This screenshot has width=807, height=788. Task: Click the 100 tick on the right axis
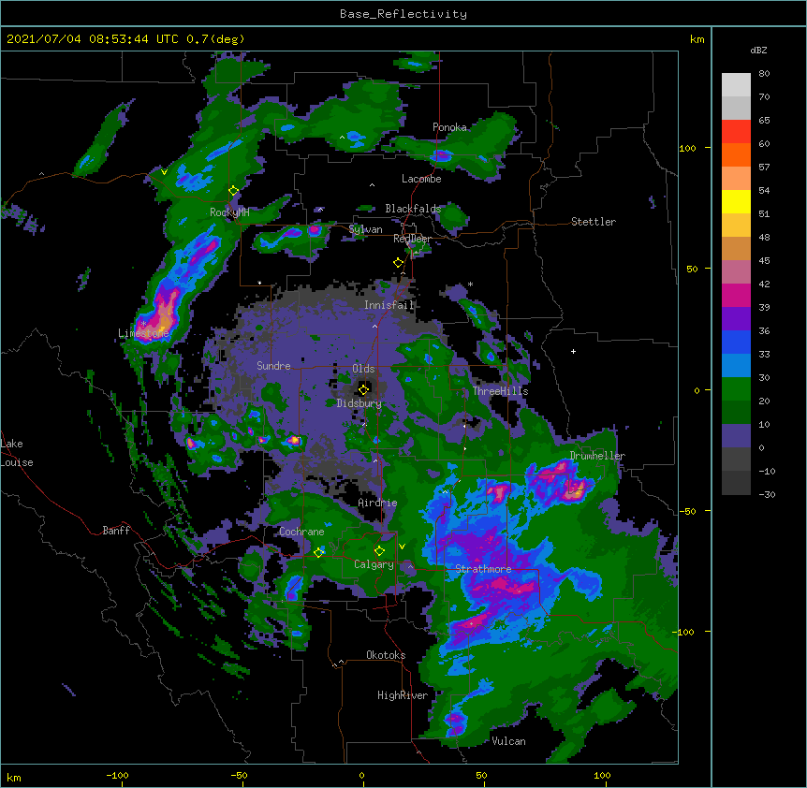point(687,148)
